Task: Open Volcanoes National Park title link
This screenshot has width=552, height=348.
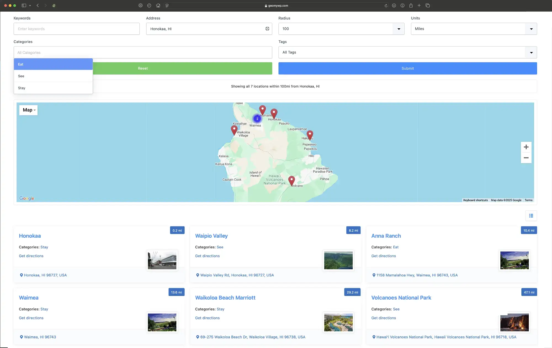Action: tap(401, 298)
